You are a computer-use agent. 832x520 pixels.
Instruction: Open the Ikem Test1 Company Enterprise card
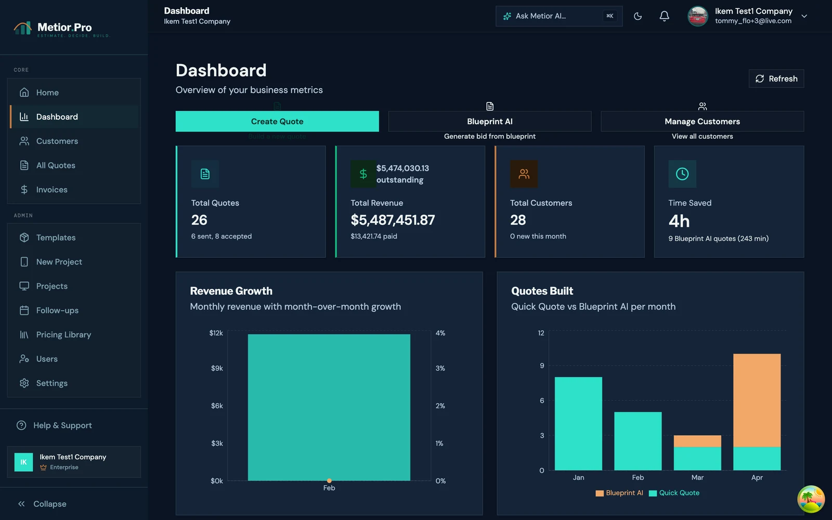[x=74, y=462]
